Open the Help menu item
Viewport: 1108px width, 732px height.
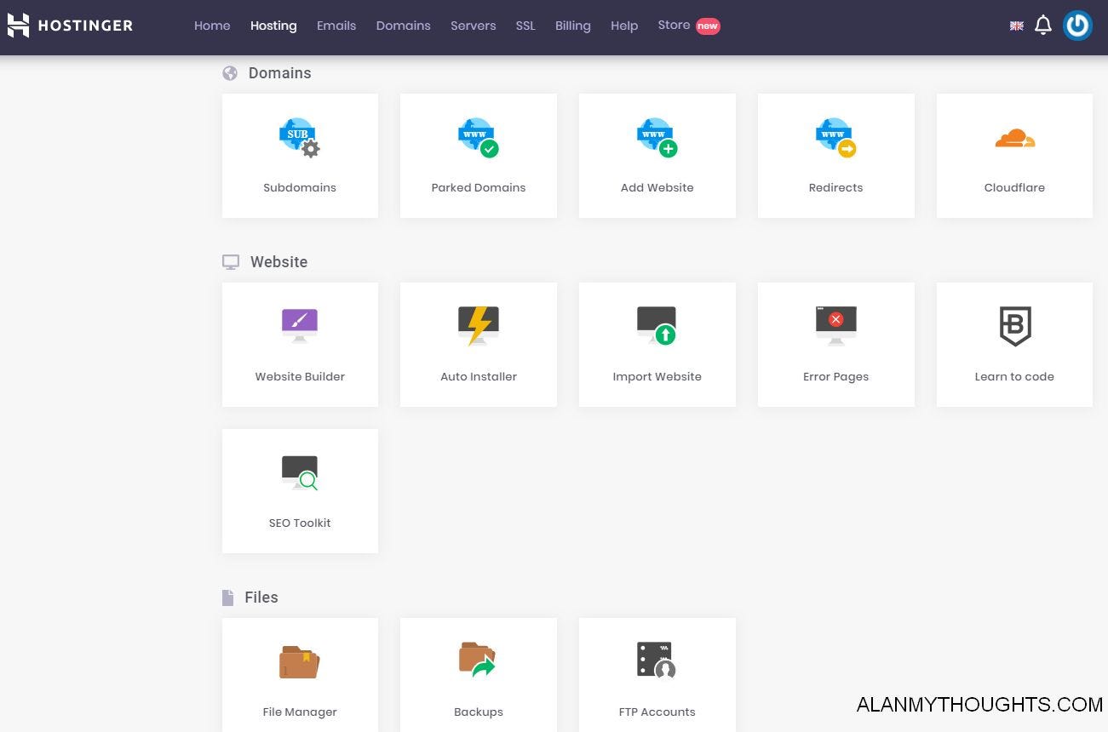point(624,26)
